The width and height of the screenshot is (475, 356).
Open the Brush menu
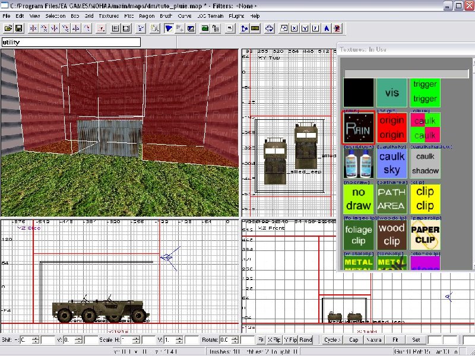point(166,16)
